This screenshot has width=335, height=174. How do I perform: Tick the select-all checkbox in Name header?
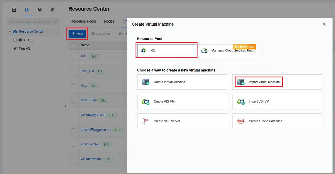[x=73, y=45]
